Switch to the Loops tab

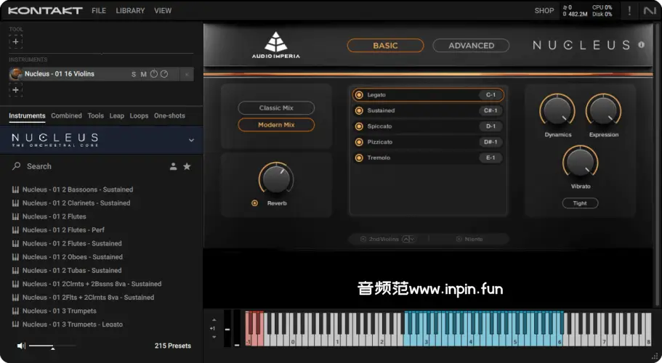tap(139, 115)
